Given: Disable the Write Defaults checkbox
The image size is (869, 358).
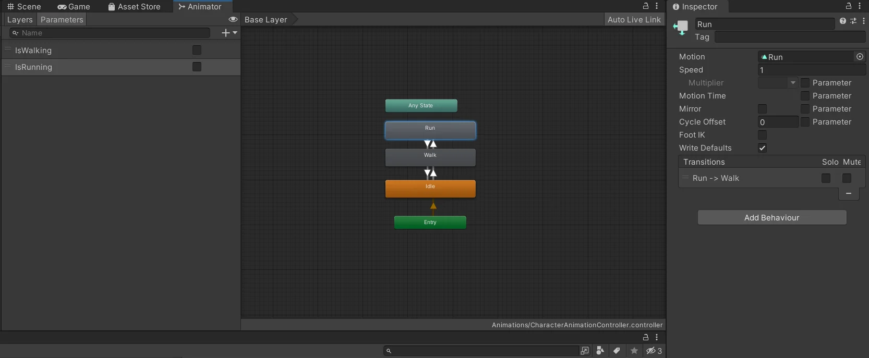Looking at the screenshot, I should tap(762, 148).
